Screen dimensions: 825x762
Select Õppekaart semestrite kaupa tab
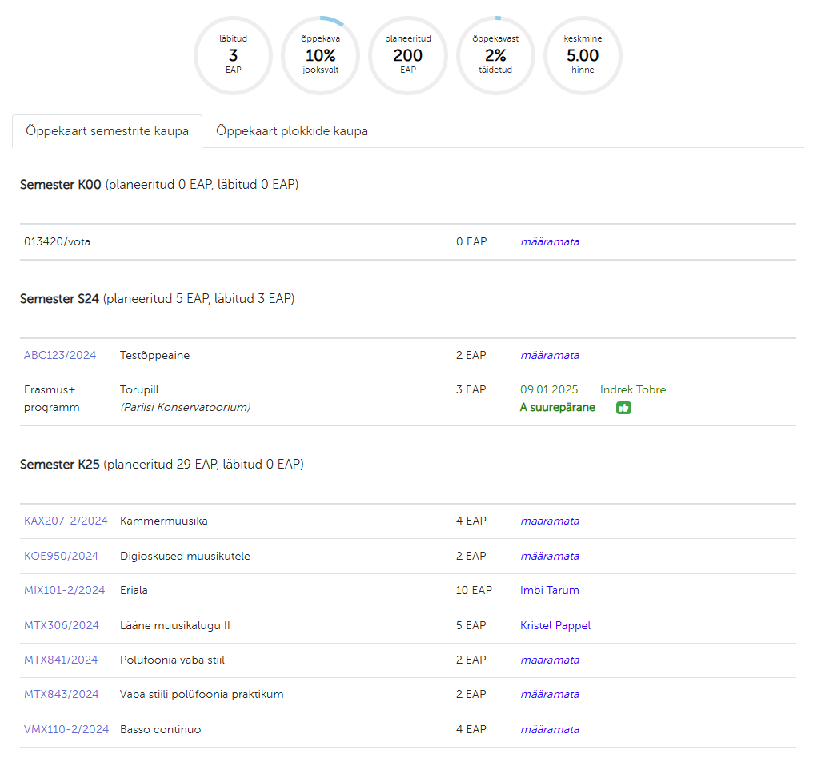[107, 131]
